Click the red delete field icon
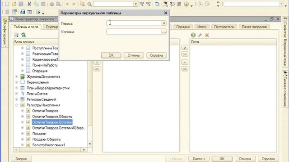 coord(207,35)
